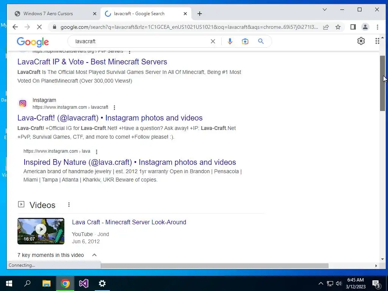Click the site lock icon in address bar
Screen dimensions: 388x291
55,27
